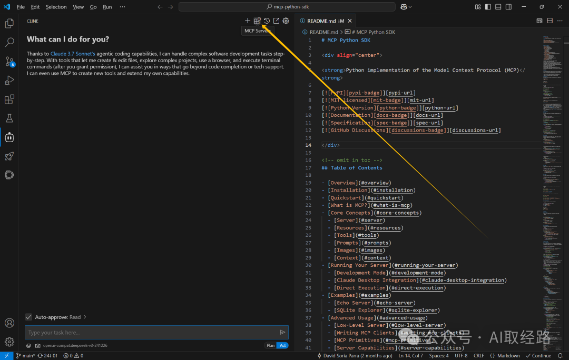
Task: Open Source Control view with badge
Action: [9, 62]
